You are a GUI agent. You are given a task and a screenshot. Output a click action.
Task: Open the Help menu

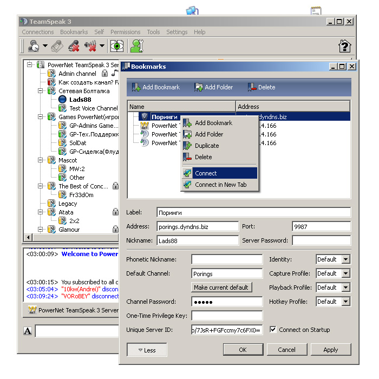click(199, 32)
